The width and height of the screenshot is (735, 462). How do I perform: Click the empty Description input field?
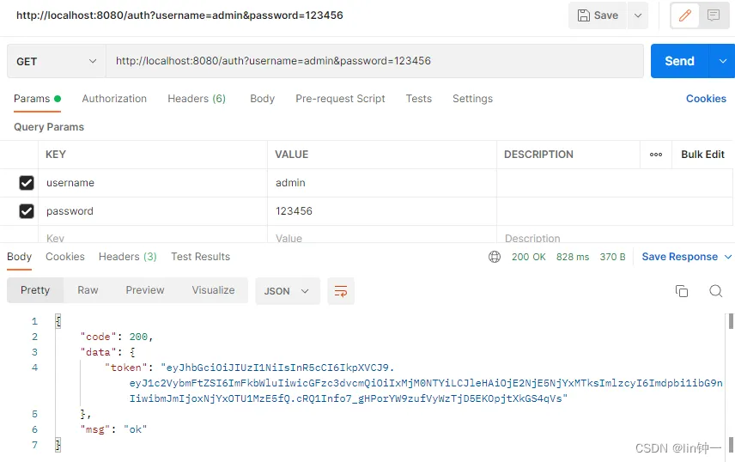pyautogui.click(x=615, y=234)
